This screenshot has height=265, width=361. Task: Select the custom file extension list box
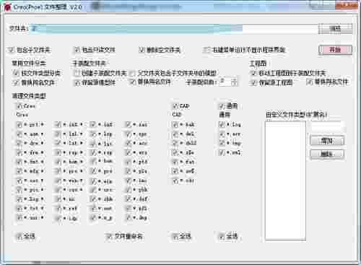[286, 181]
